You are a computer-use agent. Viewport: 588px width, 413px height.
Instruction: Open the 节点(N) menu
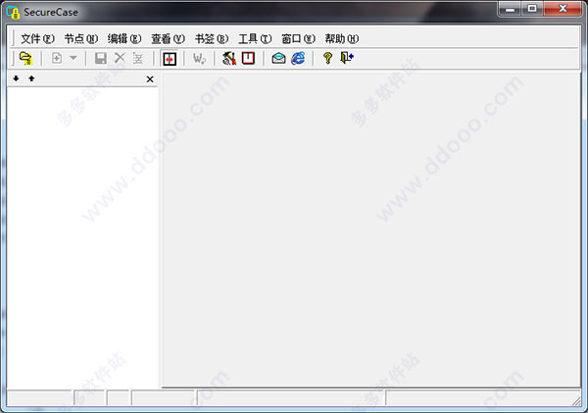tap(81, 38)
